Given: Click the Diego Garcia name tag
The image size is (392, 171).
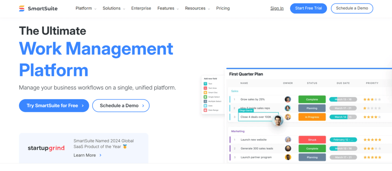Looking at the screenshot, I should (x=246, y=110).
